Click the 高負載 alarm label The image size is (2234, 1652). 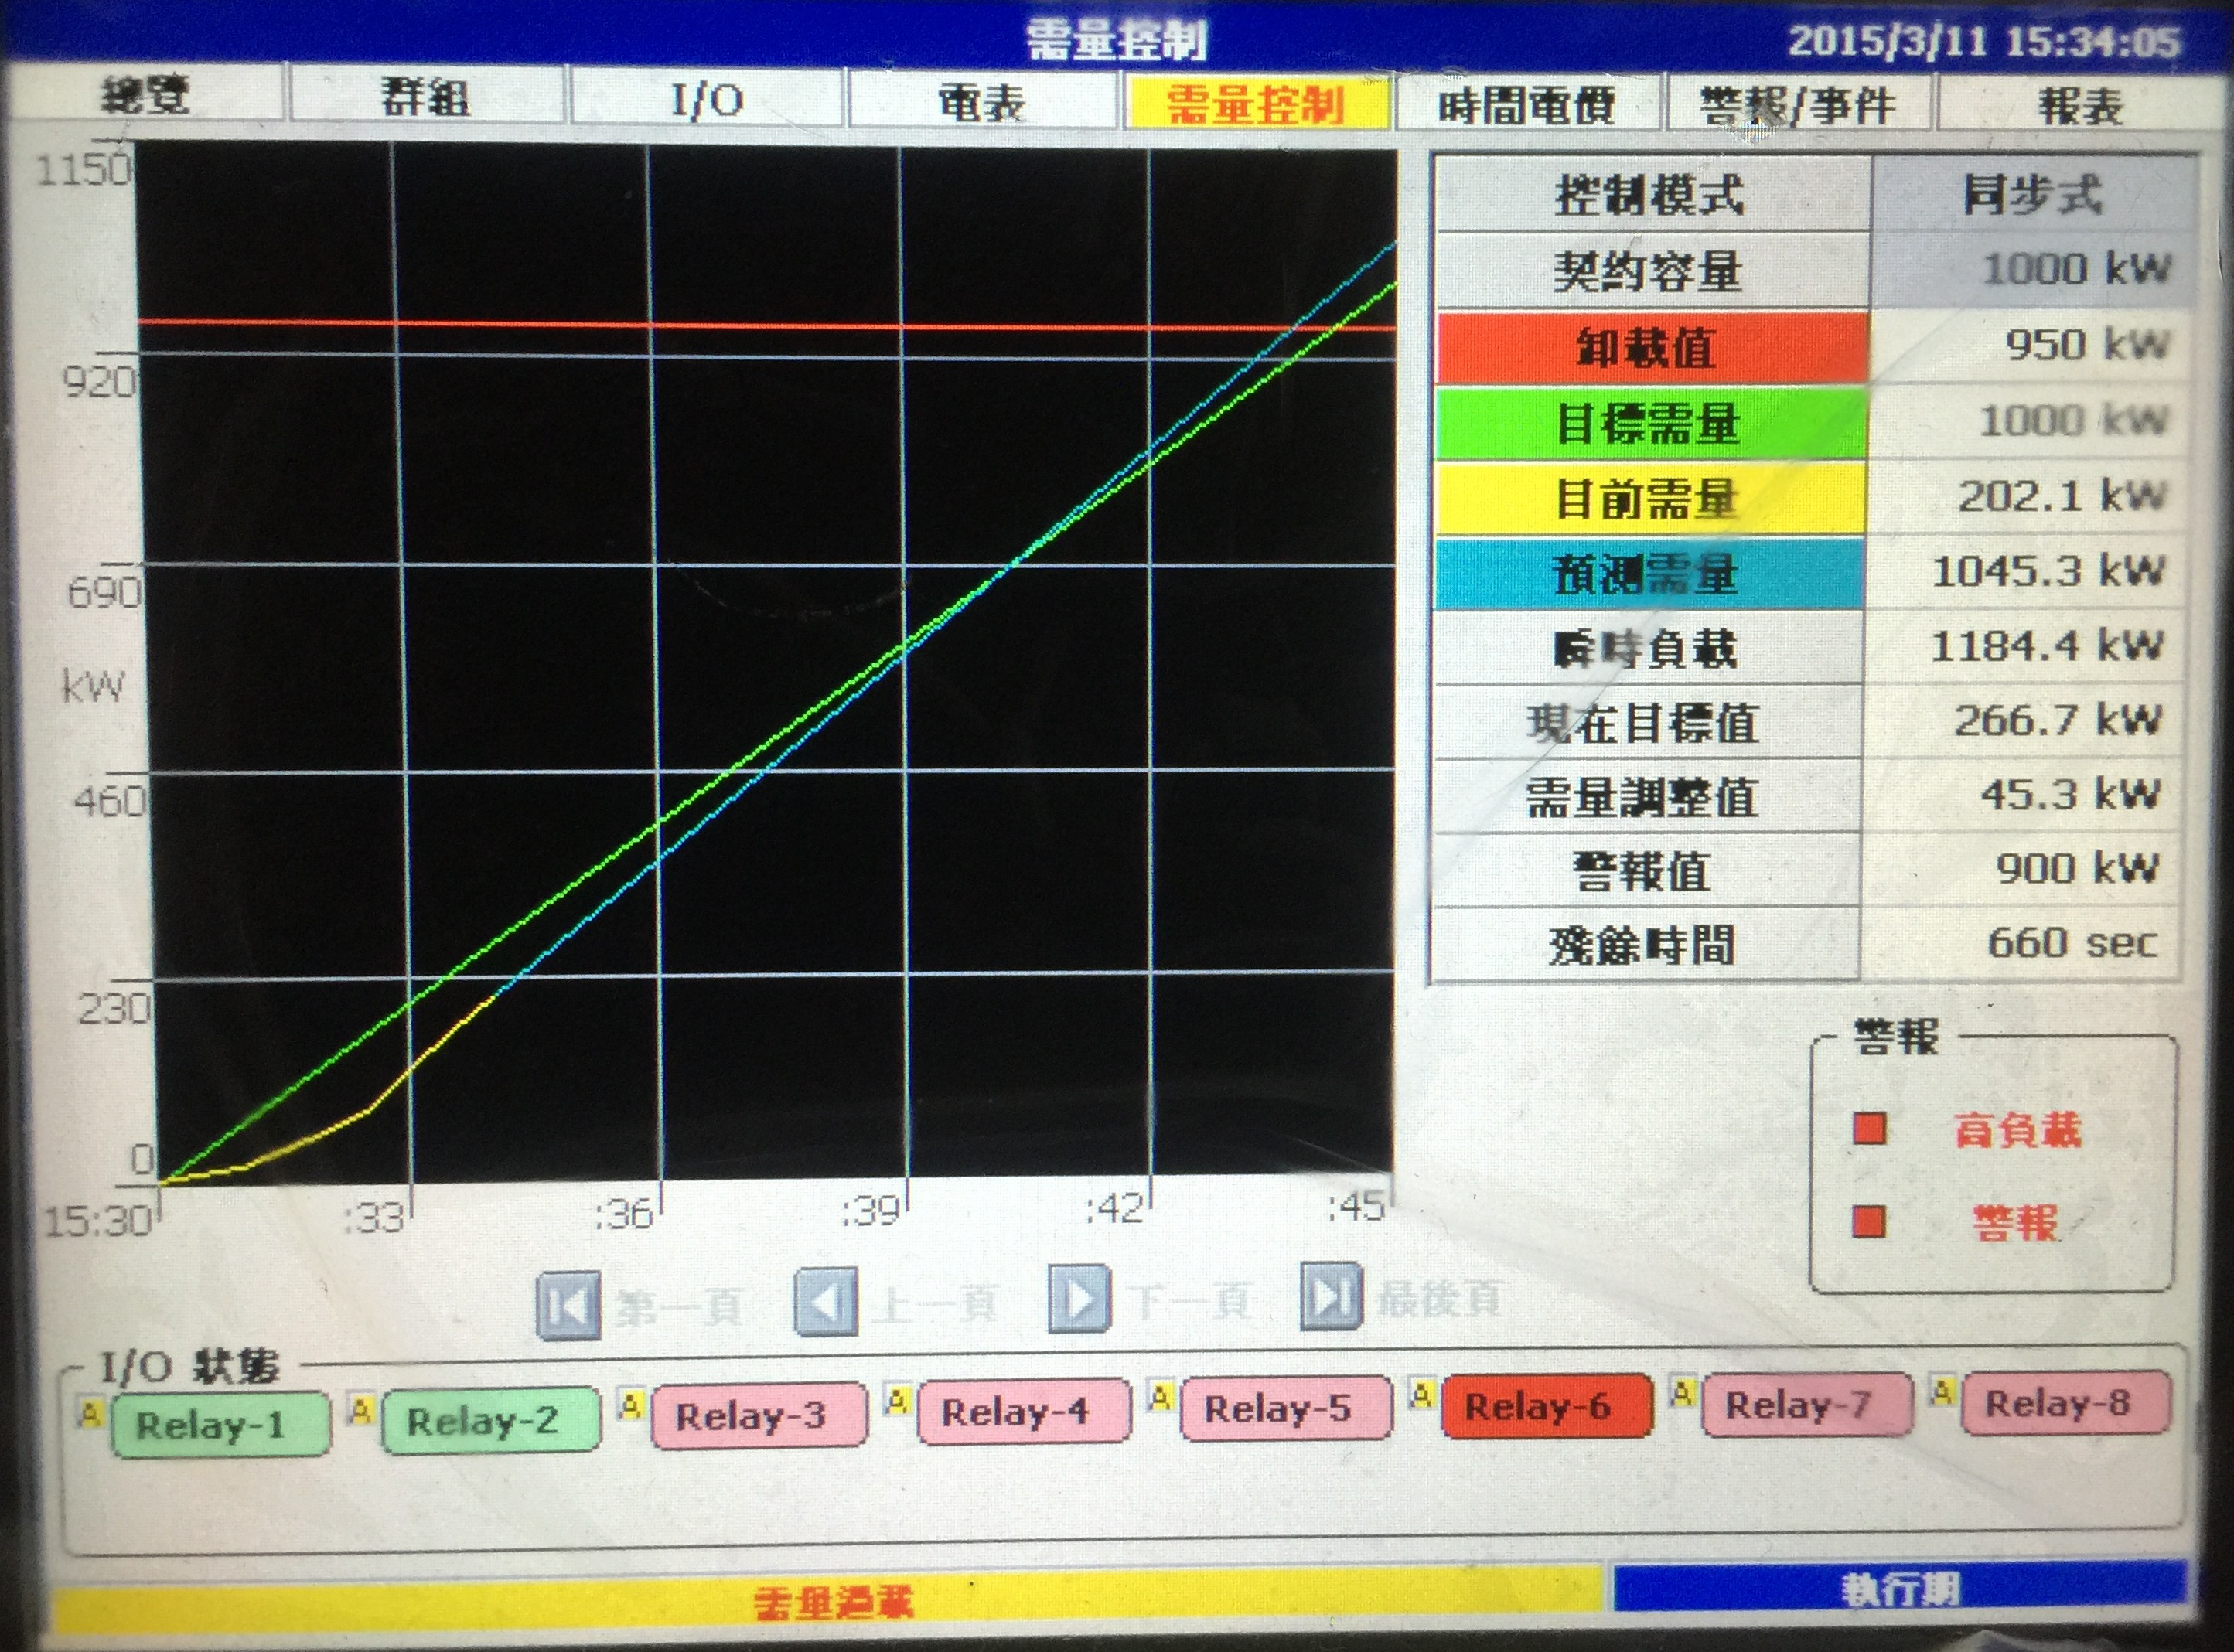click(x=2017, y=1130)
